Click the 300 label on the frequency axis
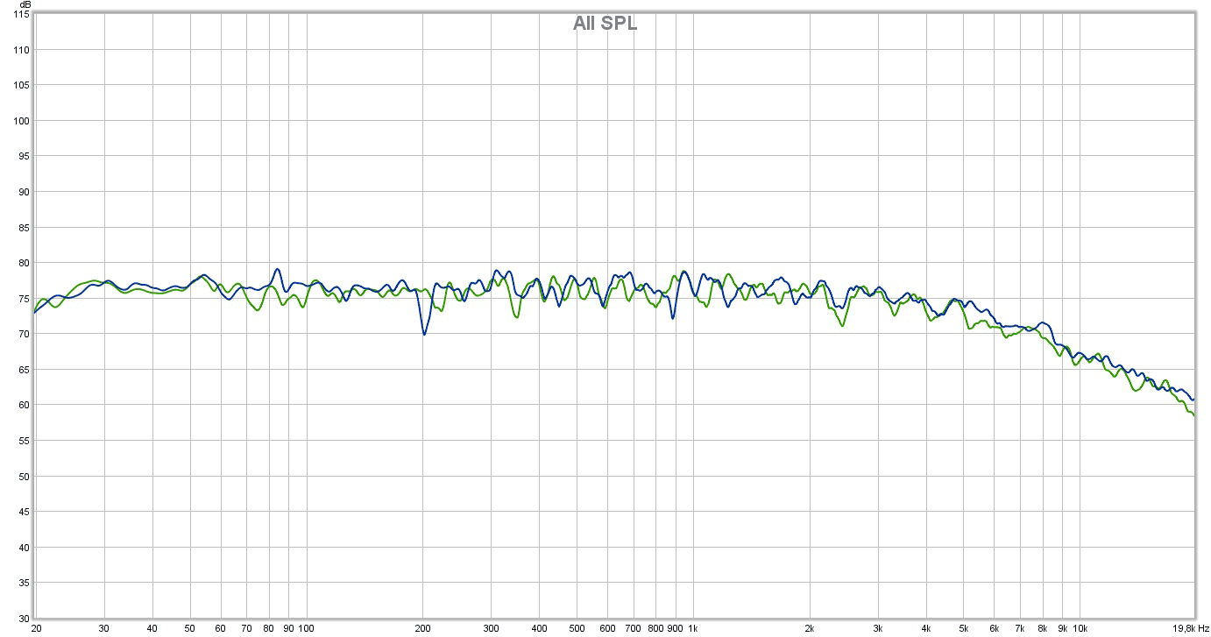1211x637 pixels. click(492, 628)
